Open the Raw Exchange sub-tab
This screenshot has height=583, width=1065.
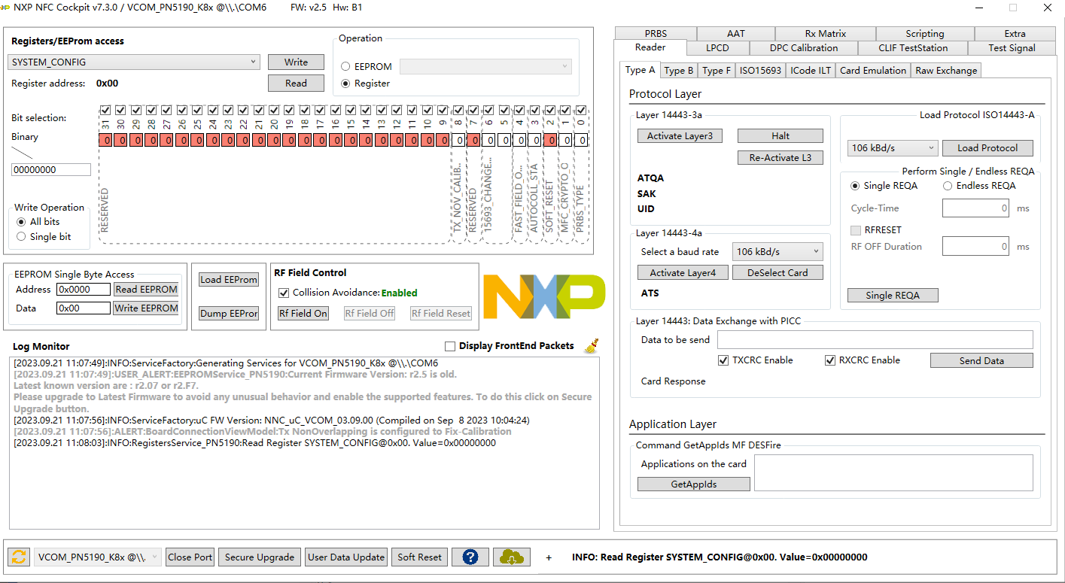click(946, 70)
